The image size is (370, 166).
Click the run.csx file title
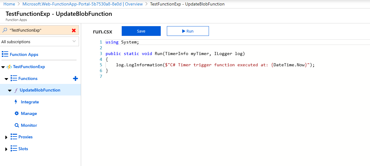(x=102, y=31)
